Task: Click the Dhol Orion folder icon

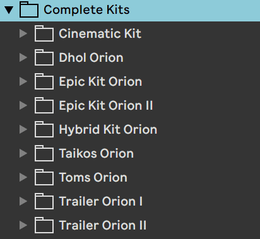Action: tap(44, 57)
